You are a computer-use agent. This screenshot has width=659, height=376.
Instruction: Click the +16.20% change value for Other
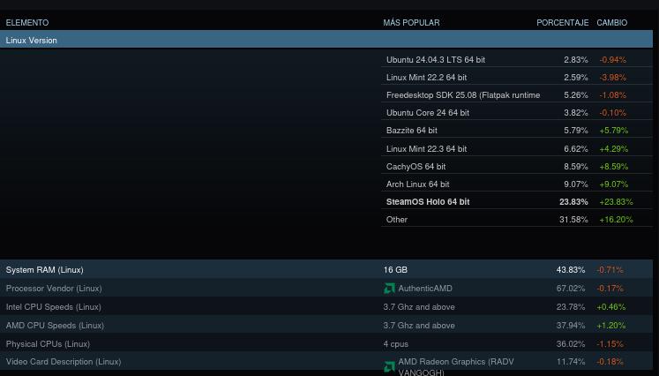tap(616, 220)
